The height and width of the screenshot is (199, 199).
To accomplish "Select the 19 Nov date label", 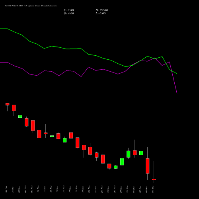I will tap(83, 189).
